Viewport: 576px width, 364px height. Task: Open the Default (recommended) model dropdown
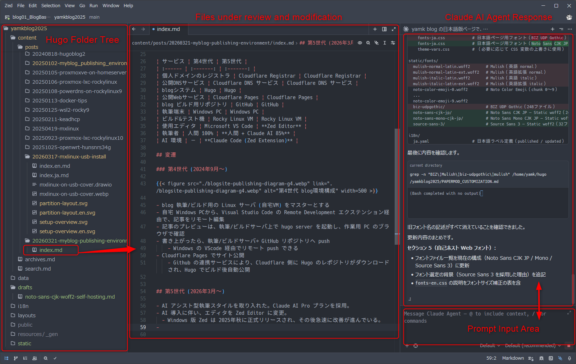(532, 346)
